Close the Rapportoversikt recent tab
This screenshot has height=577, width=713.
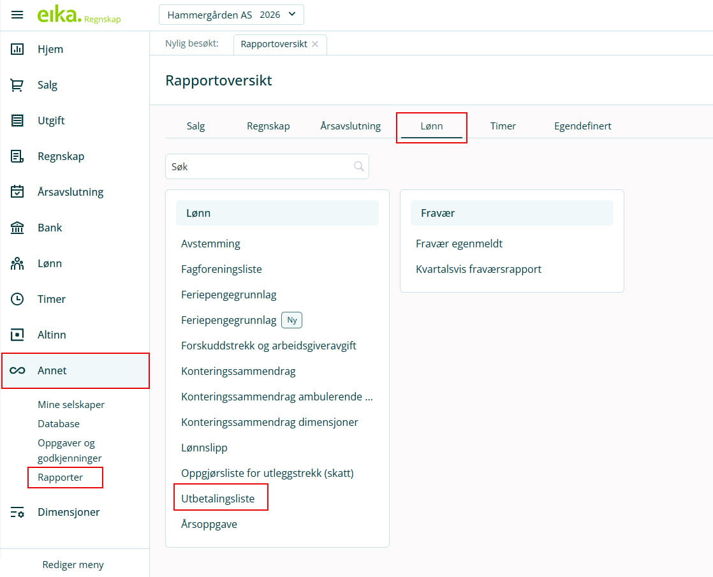315,44
